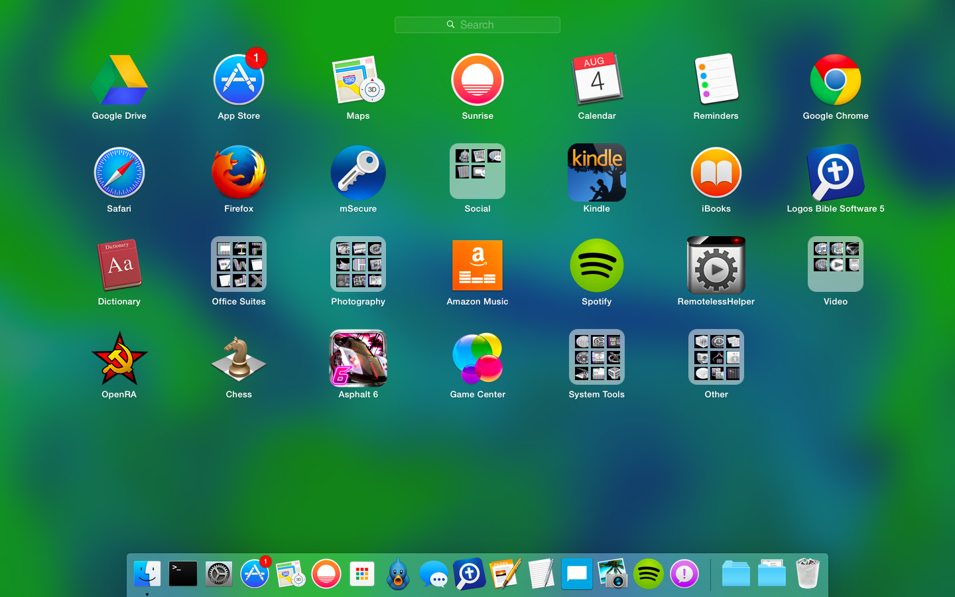Viewport: 955px width, 597px height.
Task: Expand the System Tools folder
Action: [597, 357]
